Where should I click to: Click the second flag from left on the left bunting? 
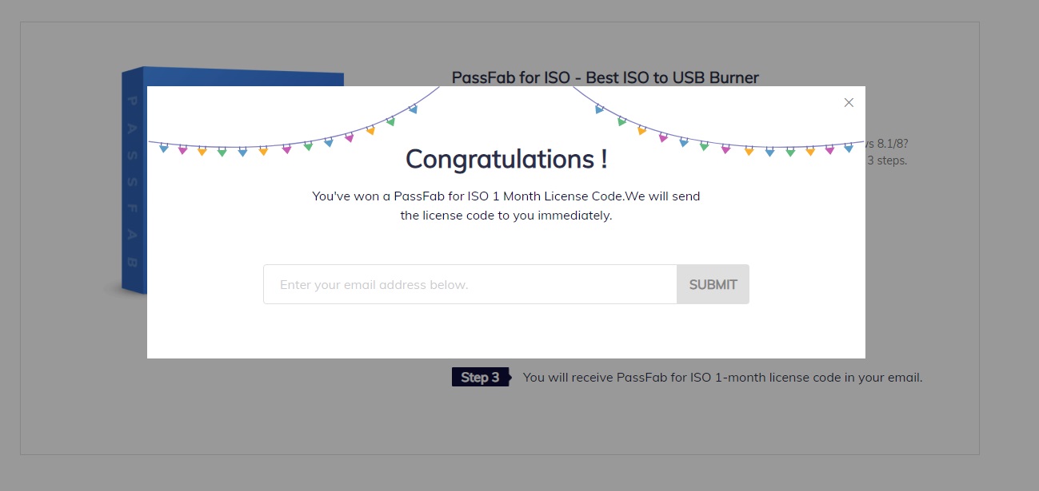[183, 149]
